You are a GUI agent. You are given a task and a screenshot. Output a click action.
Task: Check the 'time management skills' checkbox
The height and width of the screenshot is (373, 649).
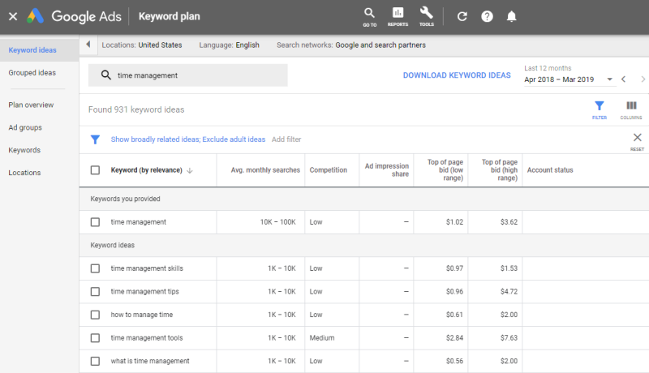pos(95,268)
